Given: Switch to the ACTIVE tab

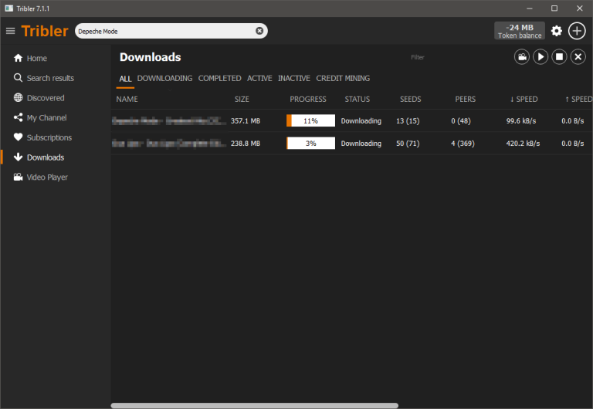Looking at the screenshot, I should [x=259, y=78].
